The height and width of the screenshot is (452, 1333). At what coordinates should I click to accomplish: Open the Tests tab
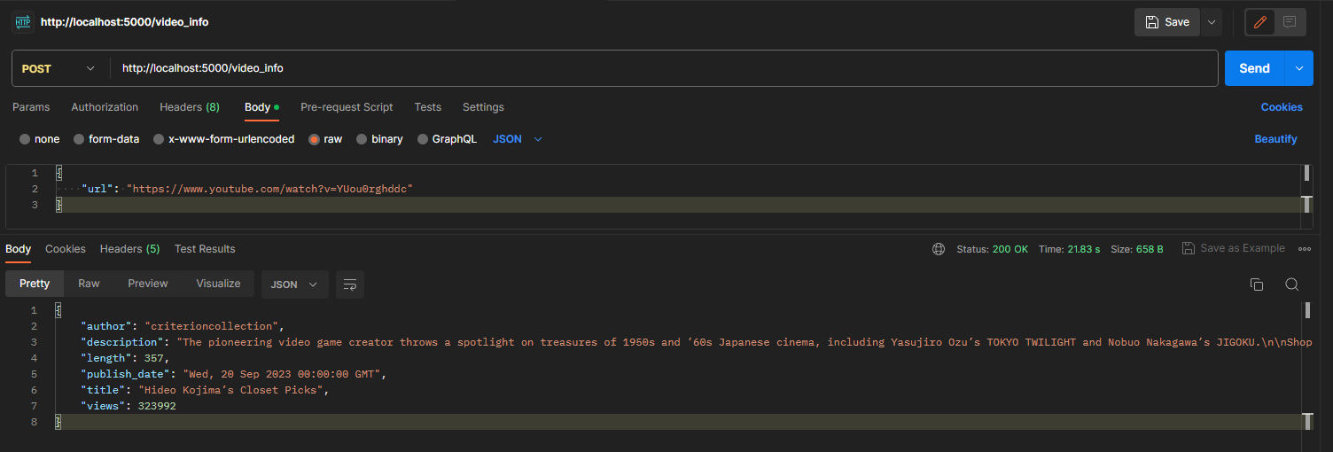428,107
